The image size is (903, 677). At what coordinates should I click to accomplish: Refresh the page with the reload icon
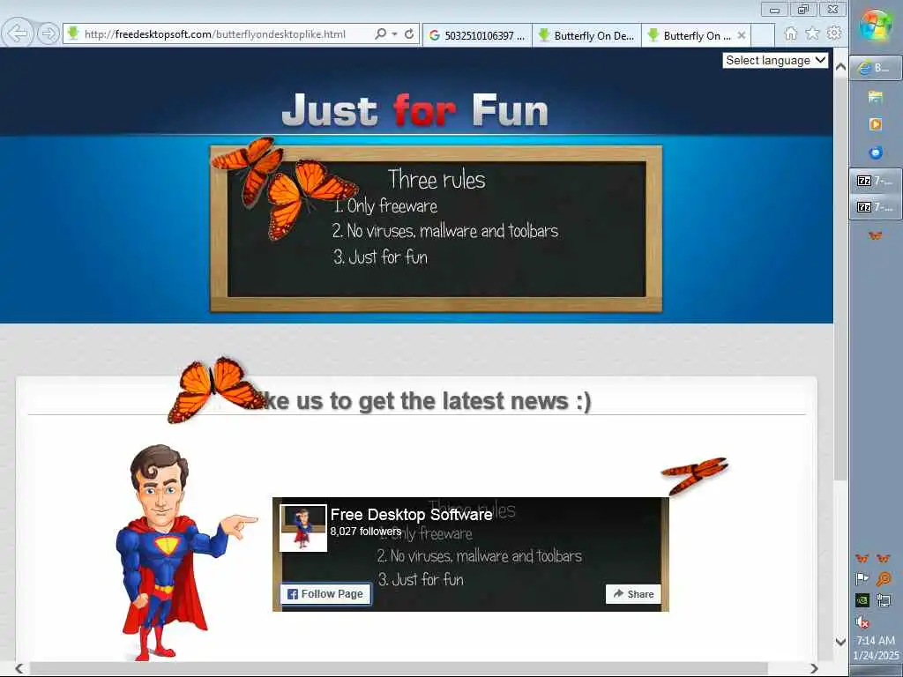click(409, 34)
